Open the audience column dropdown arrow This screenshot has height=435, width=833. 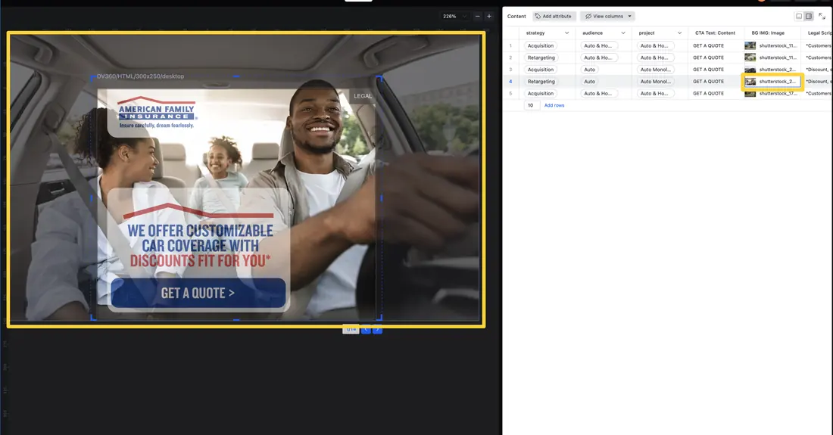pos(623,33)
